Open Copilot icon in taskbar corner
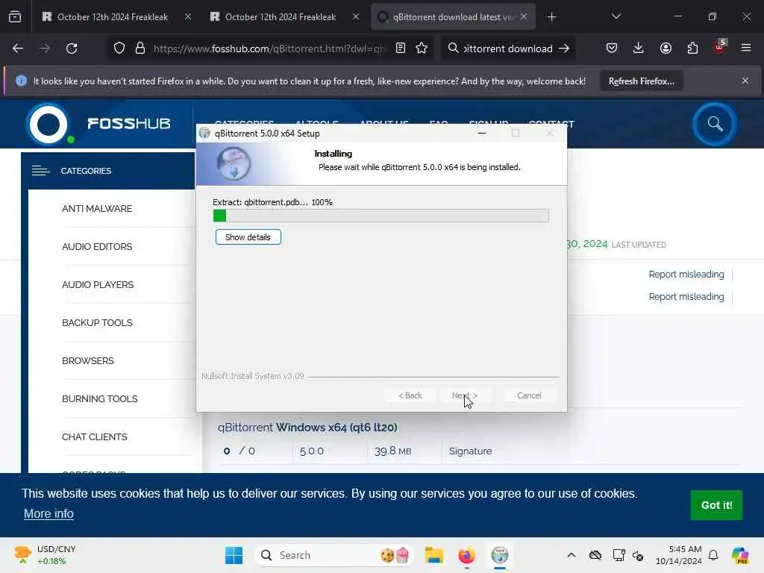The width and height of the screenshot is (764, 573). [740, 555]
